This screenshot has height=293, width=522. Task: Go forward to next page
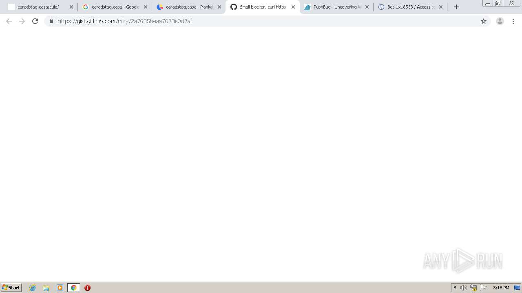coord(22,21)
